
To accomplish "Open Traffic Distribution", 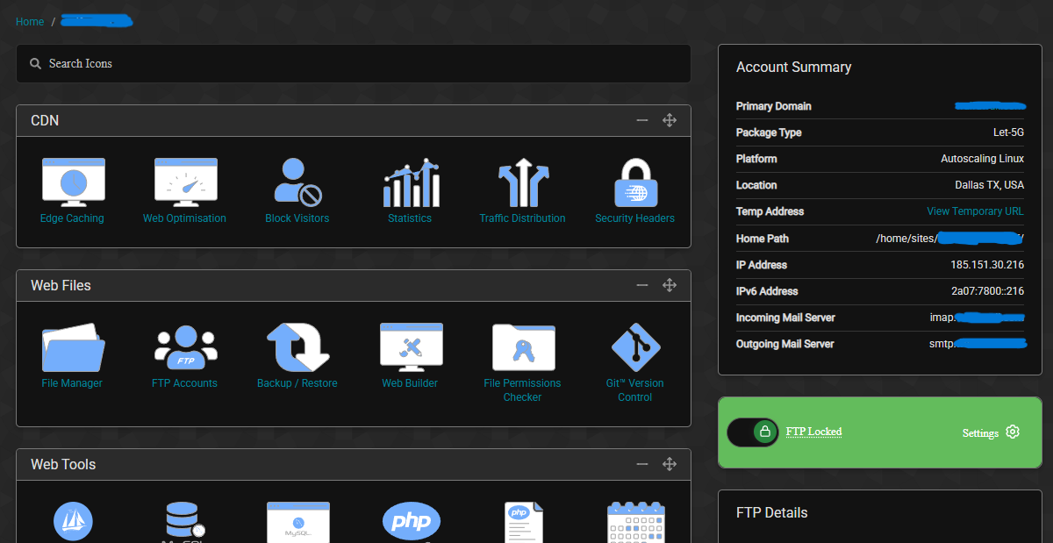I will click(x=522, y=190).
